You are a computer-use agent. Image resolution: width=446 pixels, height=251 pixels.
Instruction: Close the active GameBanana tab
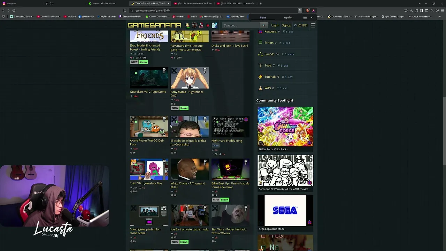(x=168, y=3)
